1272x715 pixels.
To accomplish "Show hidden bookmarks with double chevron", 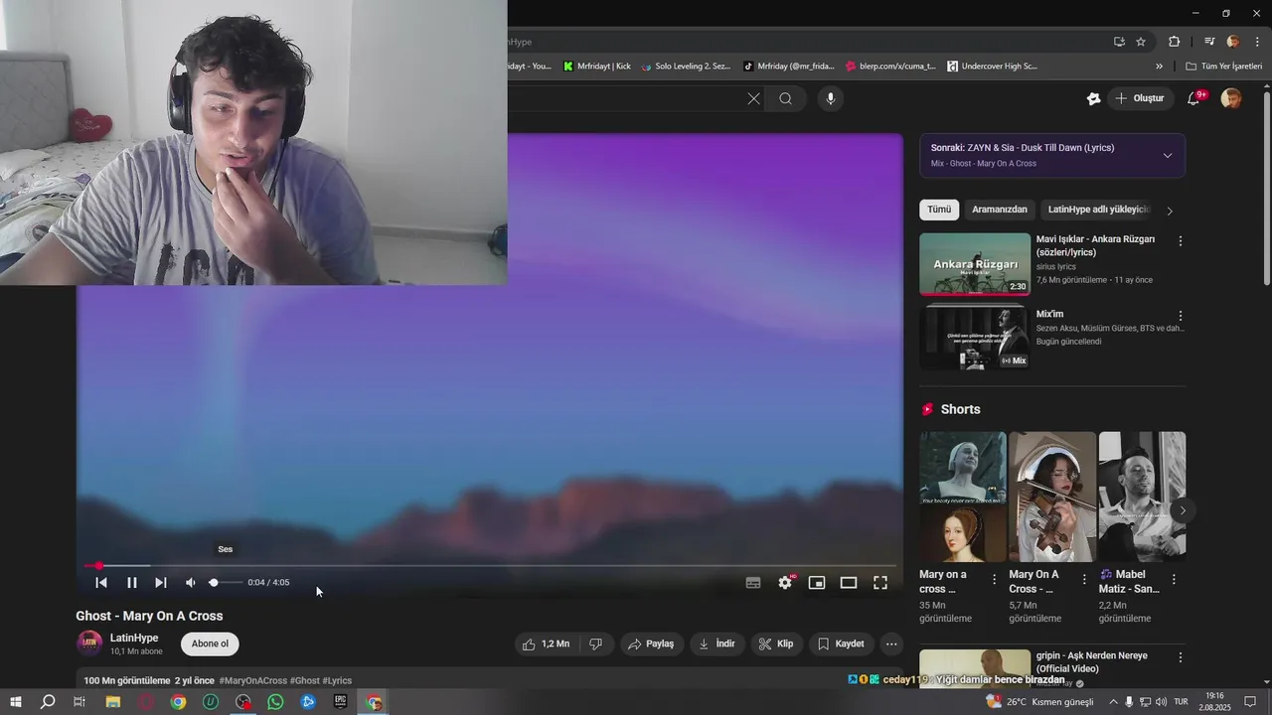I will [1159, 67].
